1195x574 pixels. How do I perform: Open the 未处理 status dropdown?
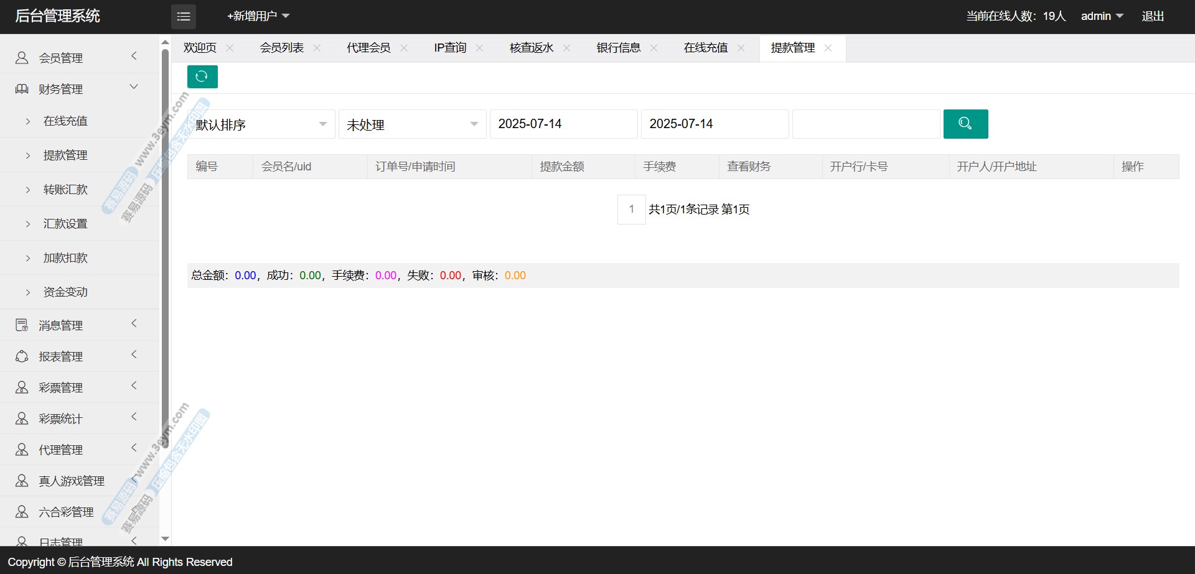point(412,124)
